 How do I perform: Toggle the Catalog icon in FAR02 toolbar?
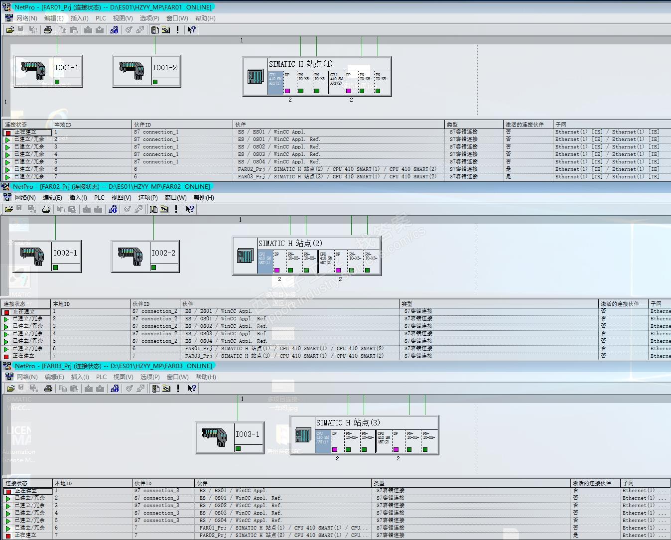[x=153, y=209]
